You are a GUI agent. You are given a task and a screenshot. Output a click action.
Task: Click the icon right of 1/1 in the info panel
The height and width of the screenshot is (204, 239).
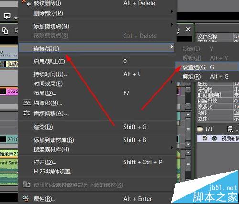(x=230, y=129)
